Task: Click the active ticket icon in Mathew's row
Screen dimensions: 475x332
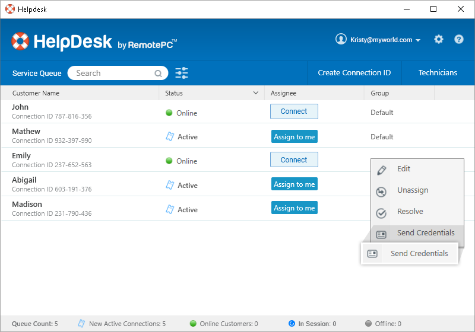Action: (x=170, y=137)
